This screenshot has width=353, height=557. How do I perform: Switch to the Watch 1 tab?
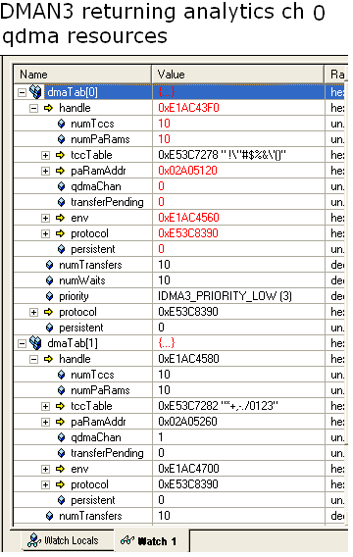(x=152, y=540)
